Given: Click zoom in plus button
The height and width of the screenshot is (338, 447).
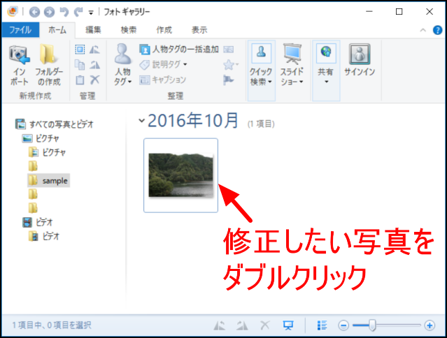Looking at the screenshot, I should click(x=430, y=325).
